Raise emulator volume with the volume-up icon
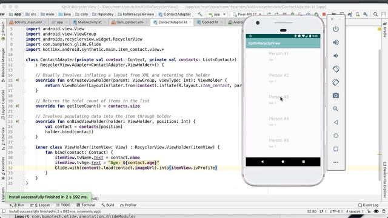 pyautogui.click(x=336, y=42)
